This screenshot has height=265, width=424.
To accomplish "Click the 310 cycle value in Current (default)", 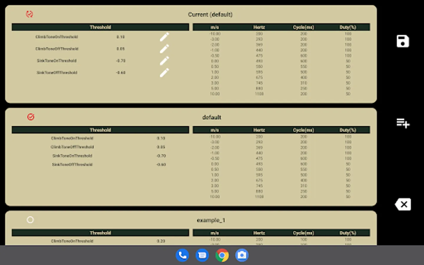I will coord(304,83).
